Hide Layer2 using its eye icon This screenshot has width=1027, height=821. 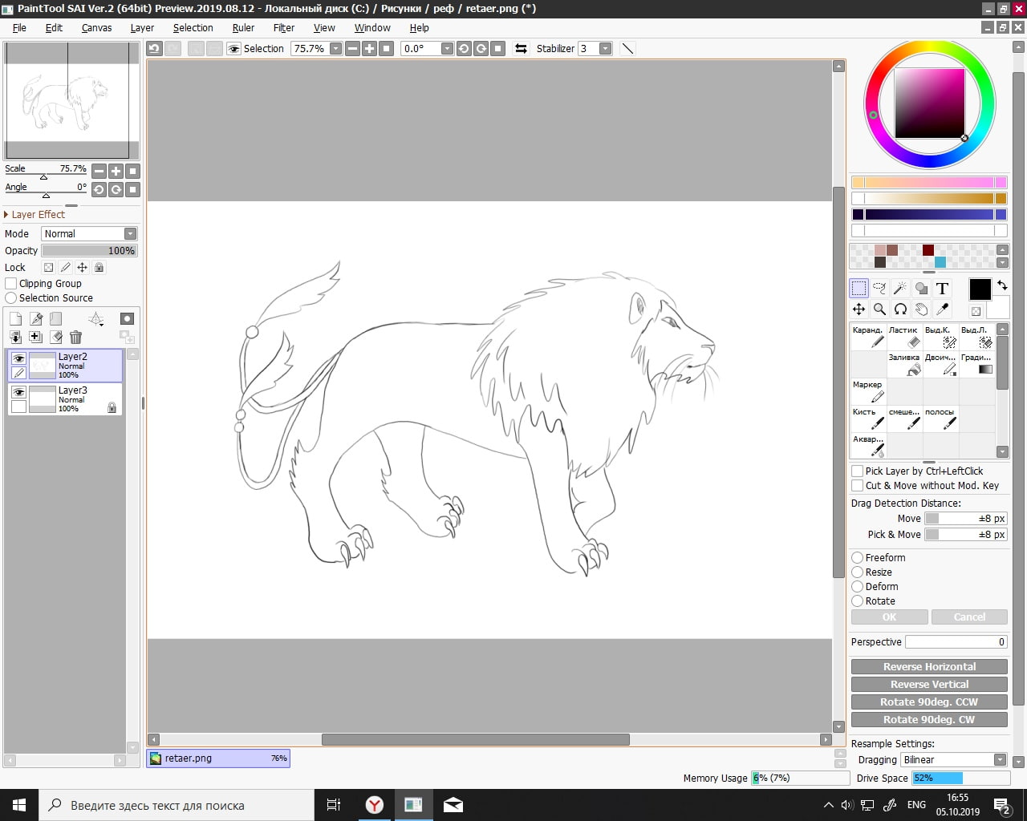[x=18, y=358]
